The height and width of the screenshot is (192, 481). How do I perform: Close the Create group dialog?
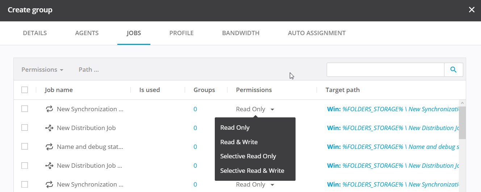472,10
